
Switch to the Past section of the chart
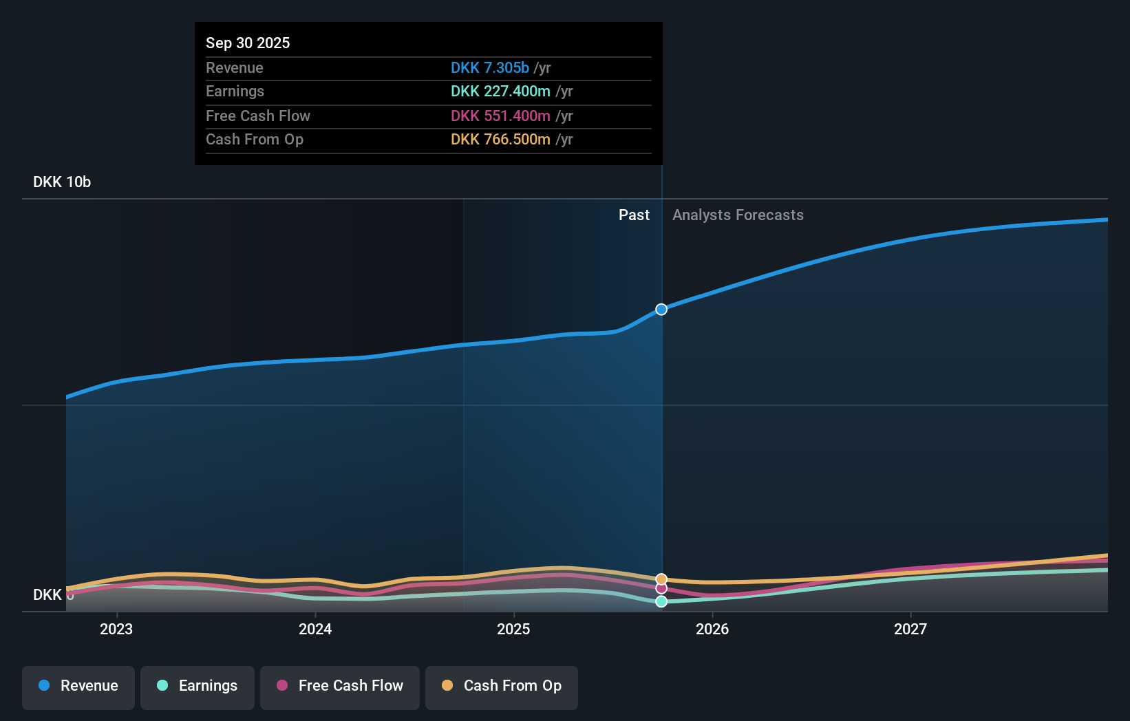pyautogui.click(x=634, y=215)
